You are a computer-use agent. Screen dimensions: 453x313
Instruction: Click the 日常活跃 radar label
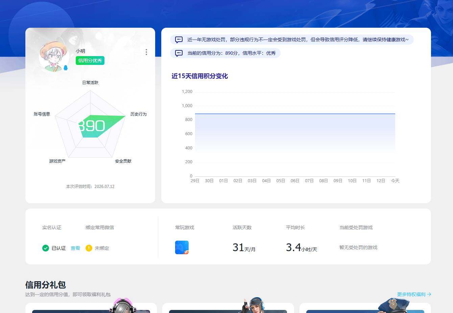(90, 82)
